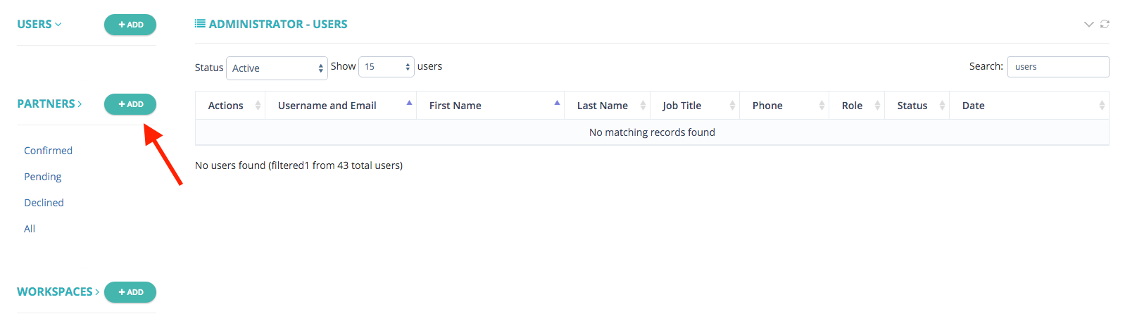1125x333 pixels.
Task: Add a new workspace with + ADD button
Action: tap(130, 292)
